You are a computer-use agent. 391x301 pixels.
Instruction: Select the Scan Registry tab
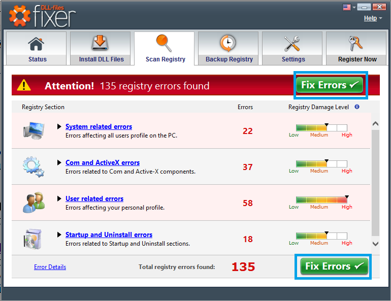coord(164,48)
